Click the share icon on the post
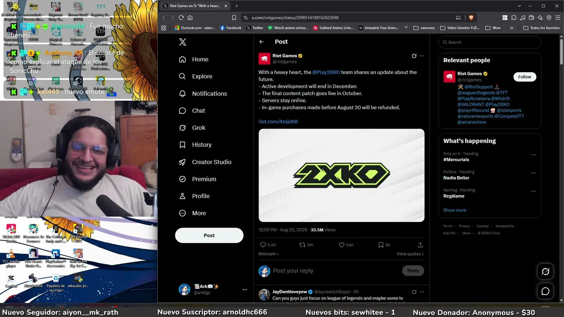Screen dimensions: 564x317 [420, 245]
